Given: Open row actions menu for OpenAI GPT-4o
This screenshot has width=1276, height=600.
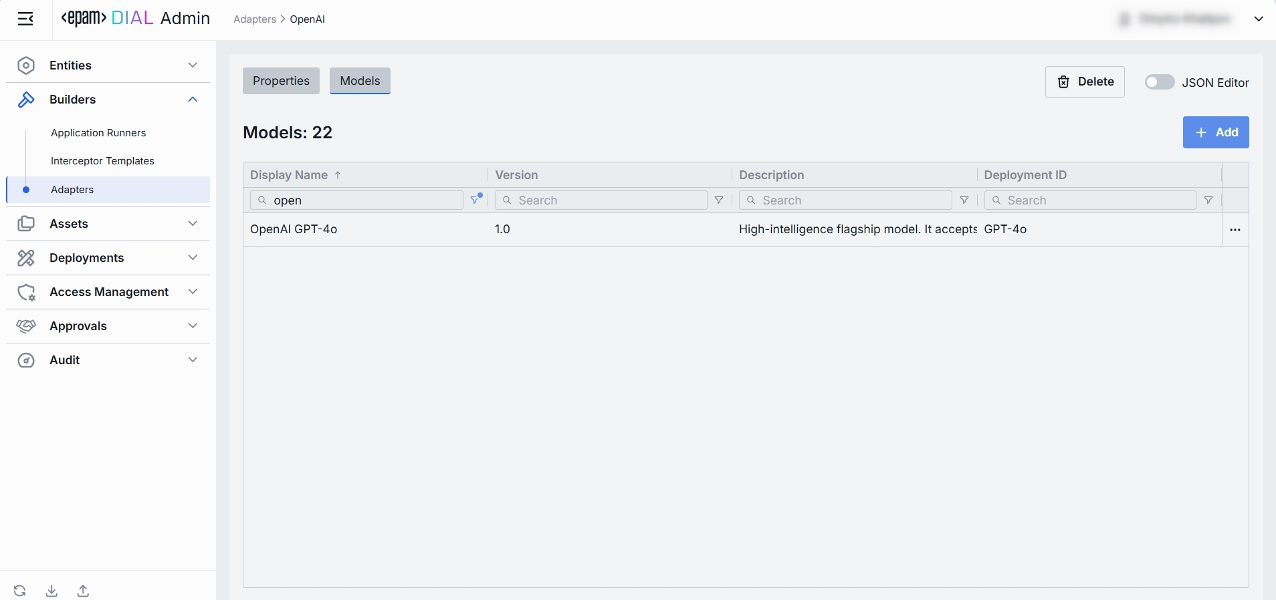Looking at the screenshot, I should coord(1235,230).
